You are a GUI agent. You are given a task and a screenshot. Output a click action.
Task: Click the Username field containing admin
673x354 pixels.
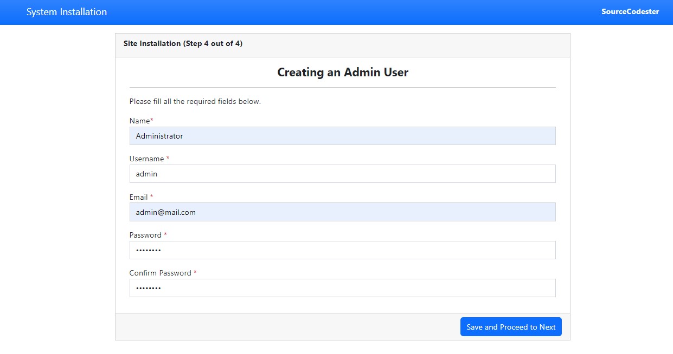coord(342,174)
